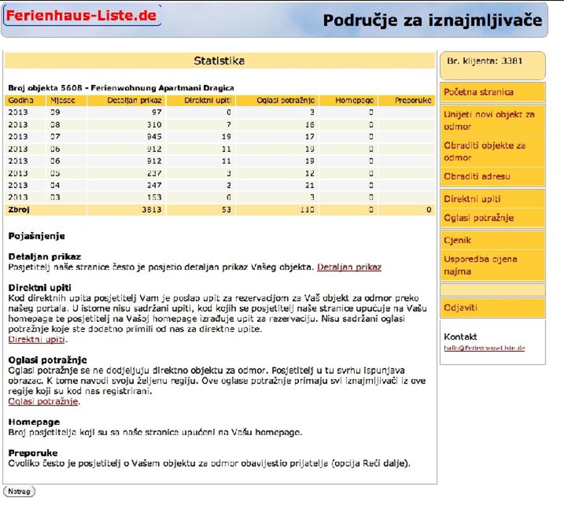Click the contact email link under Kontakt
The height and width of the screenshot is (516, 564).
(x=484, y=348)
